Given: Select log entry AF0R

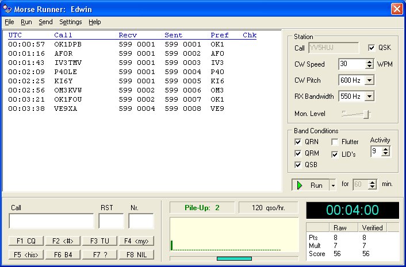Looking at the screenshot, I should pos(117,53).
